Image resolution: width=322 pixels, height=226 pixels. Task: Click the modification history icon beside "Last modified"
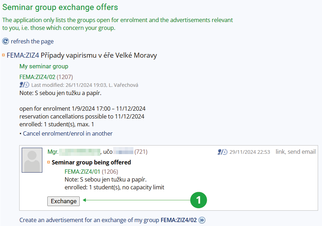coord(24,85)
